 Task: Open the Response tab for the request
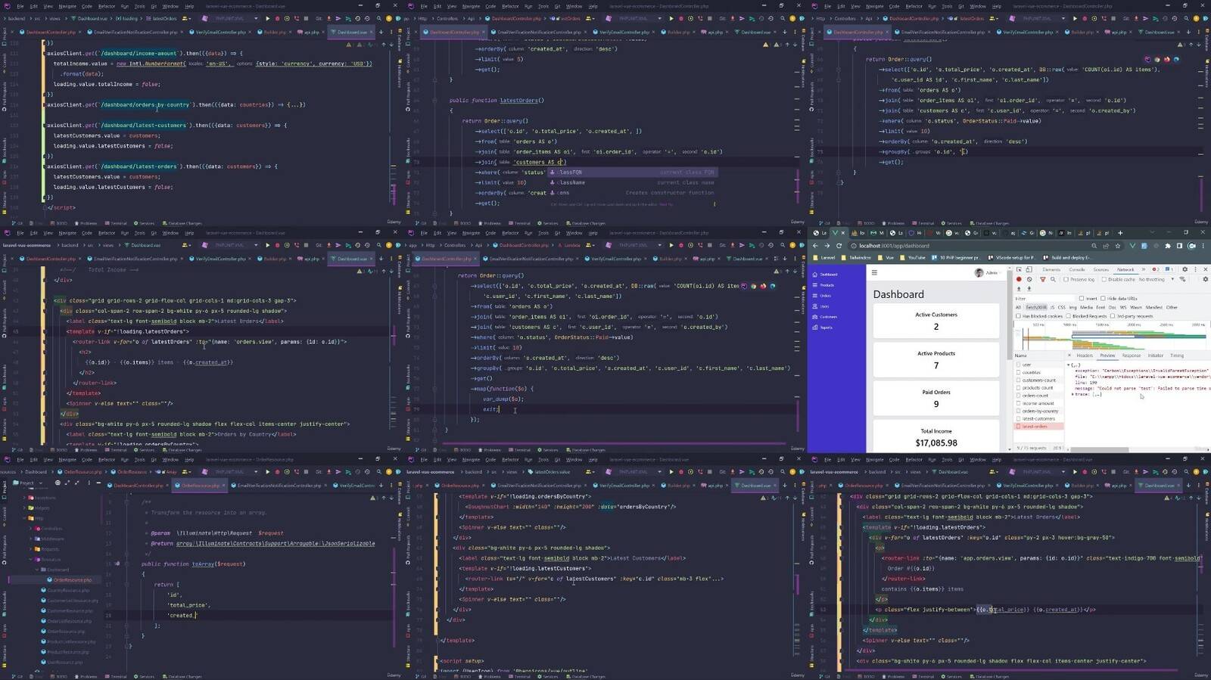coord(1131,356)
